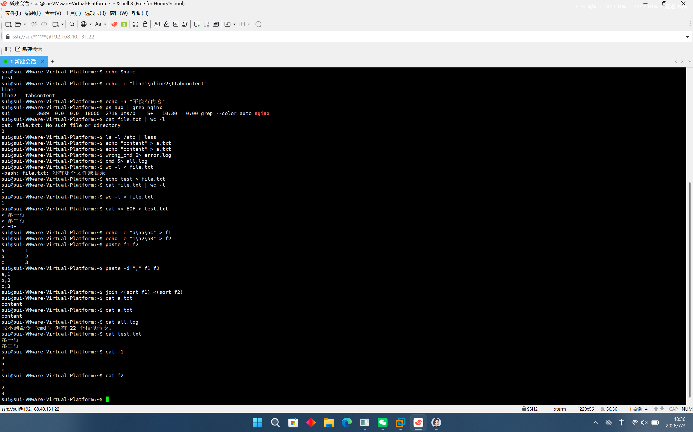The image size is (693, 432).
Task: Click the boxed-arrow transfer toolbar icon
Action: click(x=176, y=24)
